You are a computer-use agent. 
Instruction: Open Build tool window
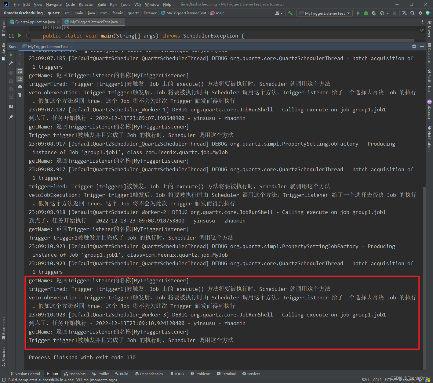(x=122, y=374)
